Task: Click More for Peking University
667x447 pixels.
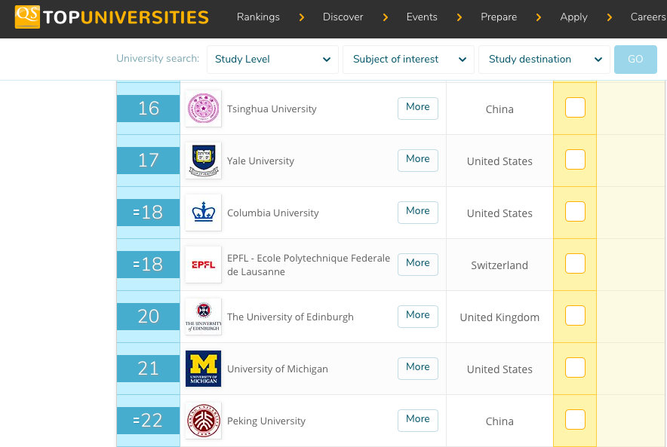Action: click(417, 420)
